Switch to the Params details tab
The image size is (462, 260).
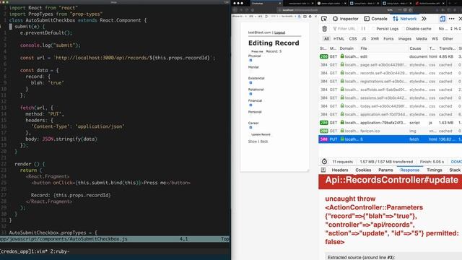pos(385,170)
